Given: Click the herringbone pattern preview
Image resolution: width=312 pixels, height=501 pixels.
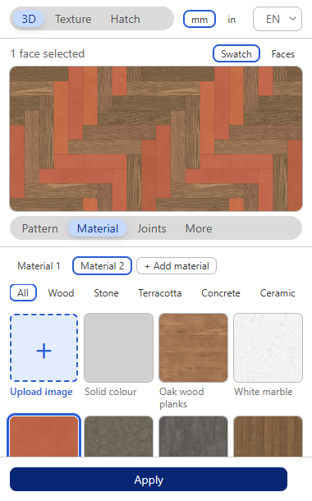Looking at the screenshot, I should (x=156, y=139).
